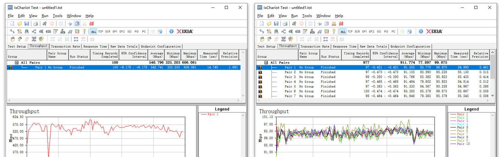Screen dimensions: 502x157
Task: Toggle the EP1 filter in left window
Action: click(x=115, y=32)
